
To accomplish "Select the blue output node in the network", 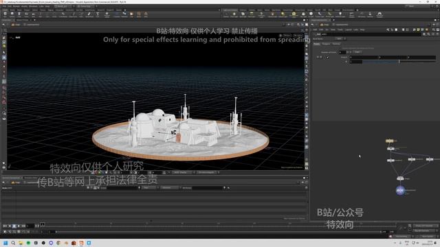I will point(400,190).
